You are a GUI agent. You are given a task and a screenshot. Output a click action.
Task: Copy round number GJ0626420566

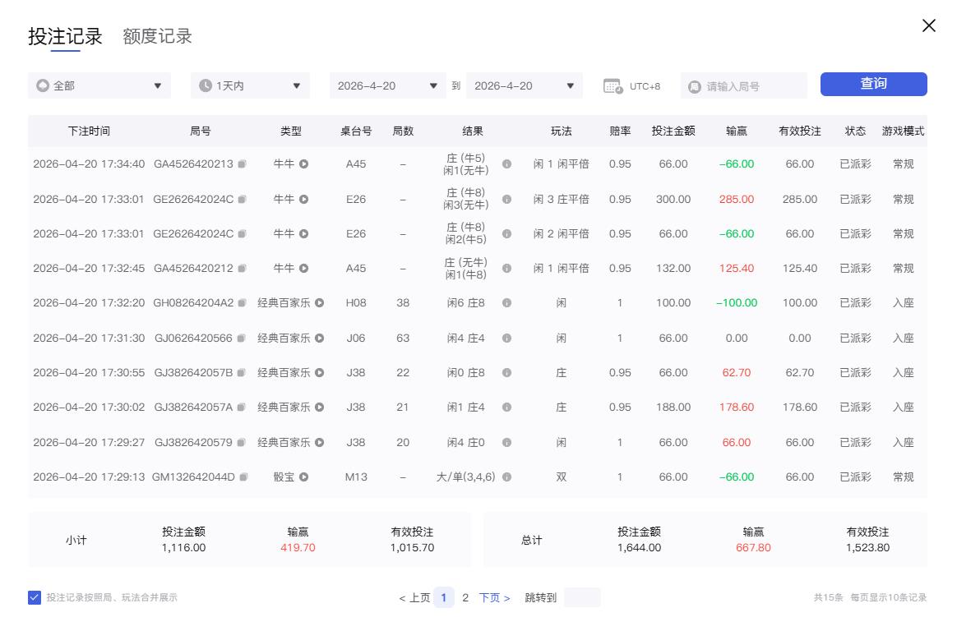pos(241,338)
